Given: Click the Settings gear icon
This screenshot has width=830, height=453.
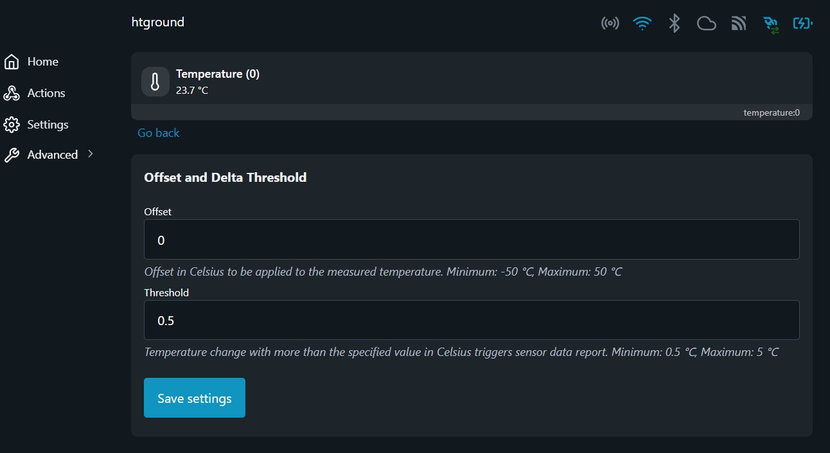Looking at the screenshot, I should point(12,125).
